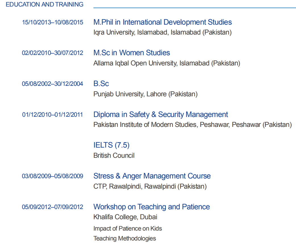The image size is (296, 245).
Task: Click the Punjab University, Lahore text
Action: [145, 94]
